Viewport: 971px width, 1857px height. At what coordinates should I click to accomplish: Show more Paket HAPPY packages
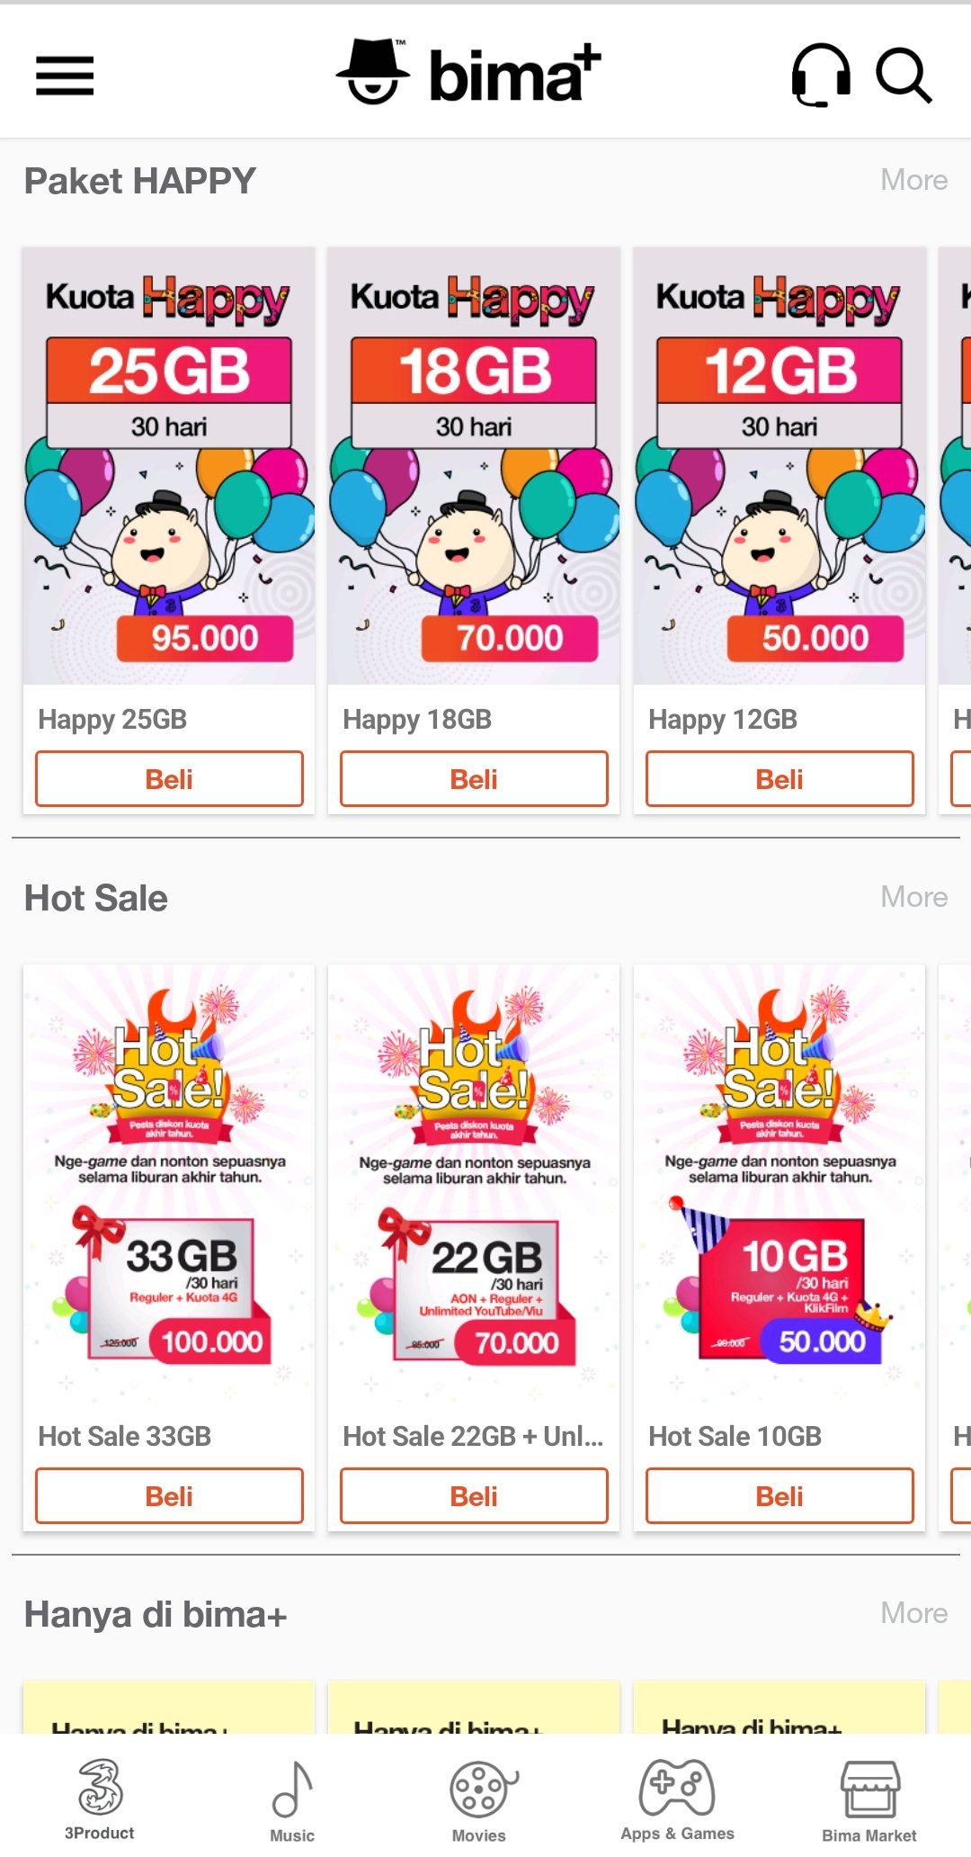point(913,180)
